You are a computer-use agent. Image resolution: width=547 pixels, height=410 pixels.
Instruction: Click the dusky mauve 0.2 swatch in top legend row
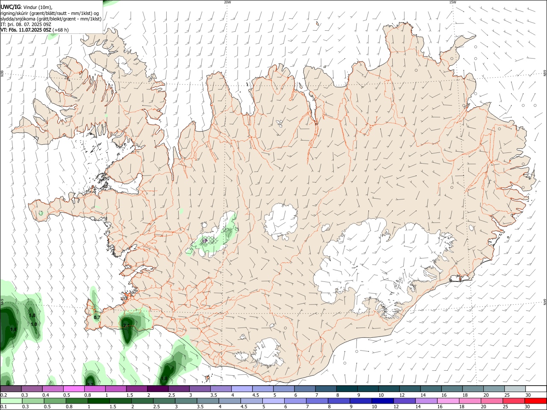pyautogui.click(x=11, y=389)
